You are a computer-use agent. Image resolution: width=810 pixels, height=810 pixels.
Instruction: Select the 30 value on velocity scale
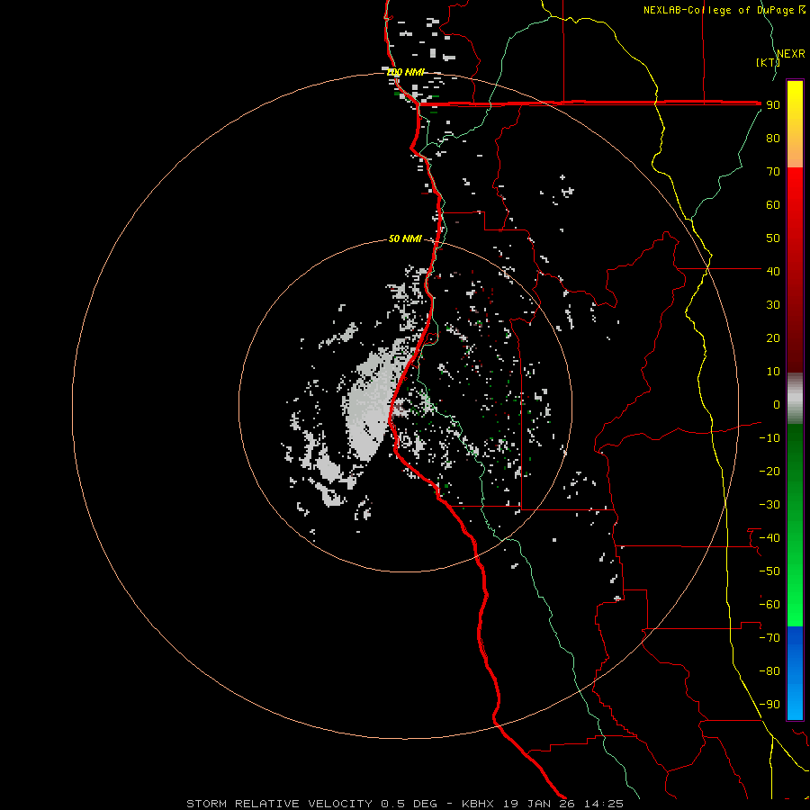pyautogui.click(x=773, y=305)
